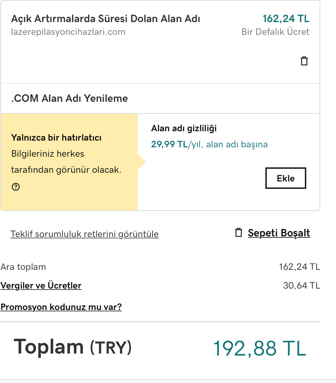Click the 162,24 TL item price
Viewport: 336px width, 383px height.
pyautogui.click(x=286, y=18)
